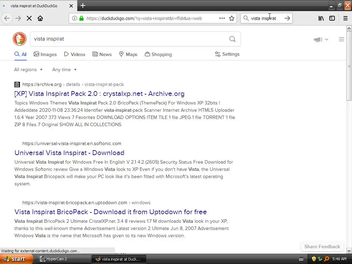Open the All regions dropdown
Image resolution: width=352 pixels, height=264 pixels.
(x=28, y=69)
